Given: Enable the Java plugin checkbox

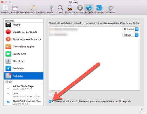Looking at the screenshot, I should tap(8, 95).
